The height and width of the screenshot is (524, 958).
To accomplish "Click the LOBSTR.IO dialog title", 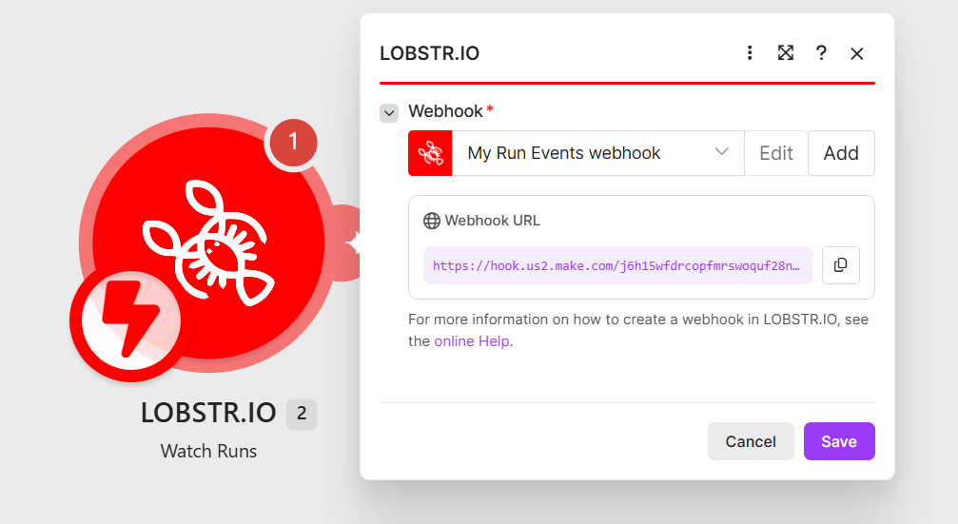I will pos(429,54).
